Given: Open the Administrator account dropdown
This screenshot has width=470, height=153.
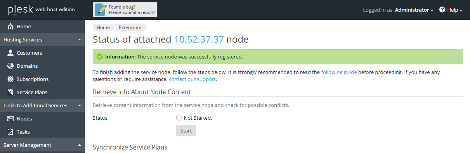Looking at the screenshot, I should 414,10.
